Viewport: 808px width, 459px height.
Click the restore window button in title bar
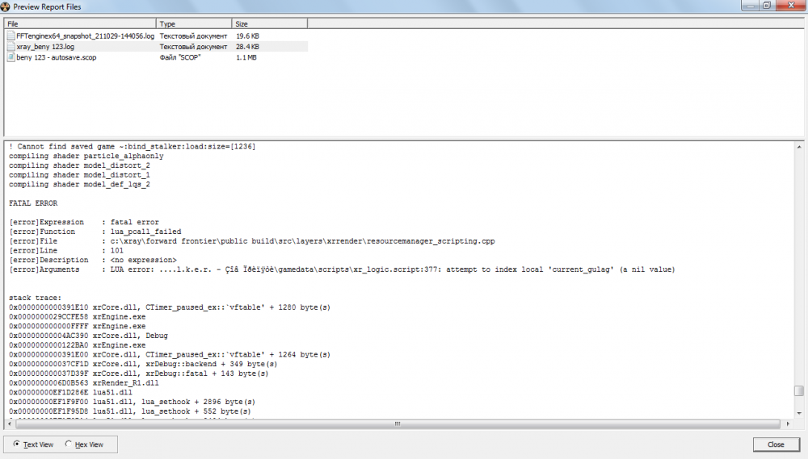(766, 5)
